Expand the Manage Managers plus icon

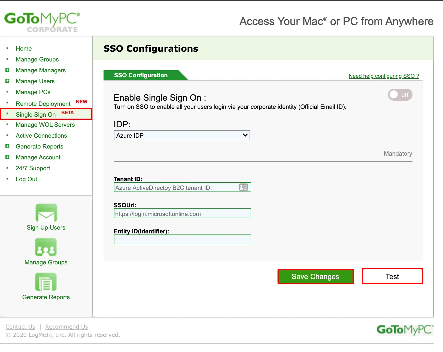click(7, 70)
